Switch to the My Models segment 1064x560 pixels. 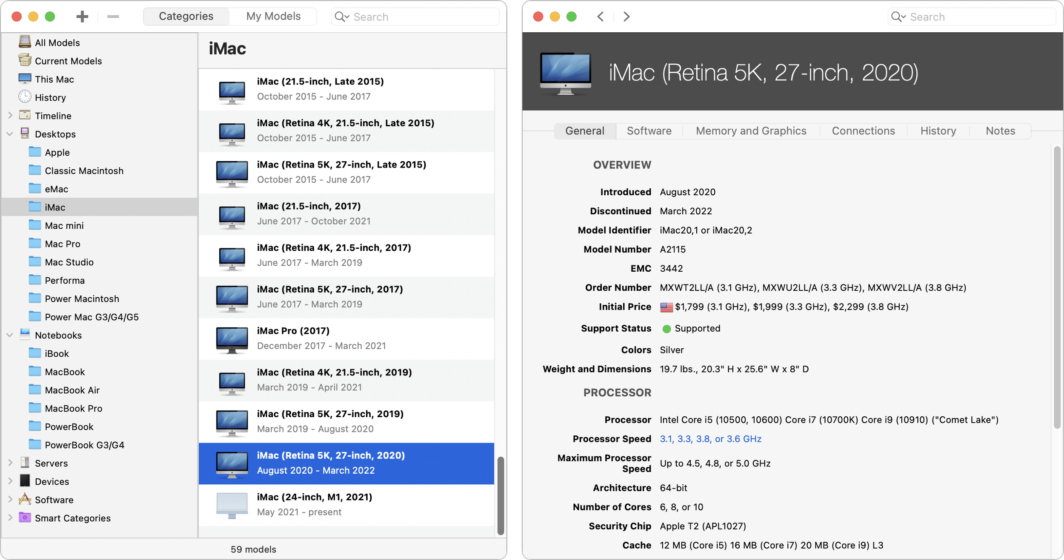tap(273, 16)
